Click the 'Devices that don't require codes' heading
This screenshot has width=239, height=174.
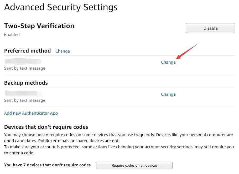pos(46,127)
